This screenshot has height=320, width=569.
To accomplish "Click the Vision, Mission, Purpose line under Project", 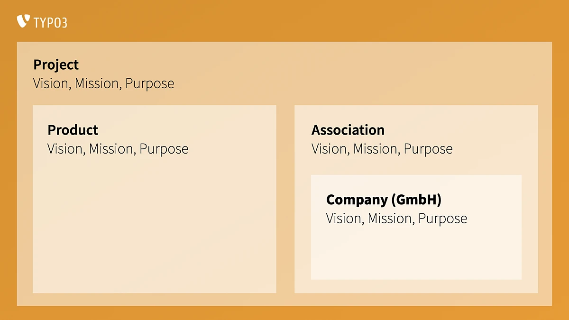I will pyautogui.click(x=103, y=84).
